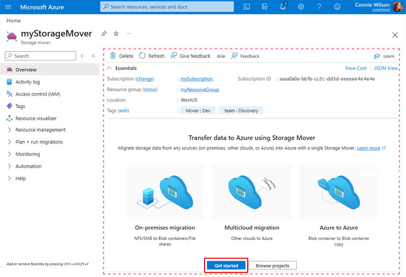Open Cloud Shell from top bar
The image size is (406, 277).
[247, 7]
